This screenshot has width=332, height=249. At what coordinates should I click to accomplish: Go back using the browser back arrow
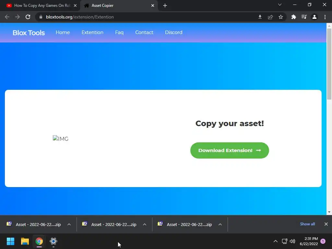7,17
